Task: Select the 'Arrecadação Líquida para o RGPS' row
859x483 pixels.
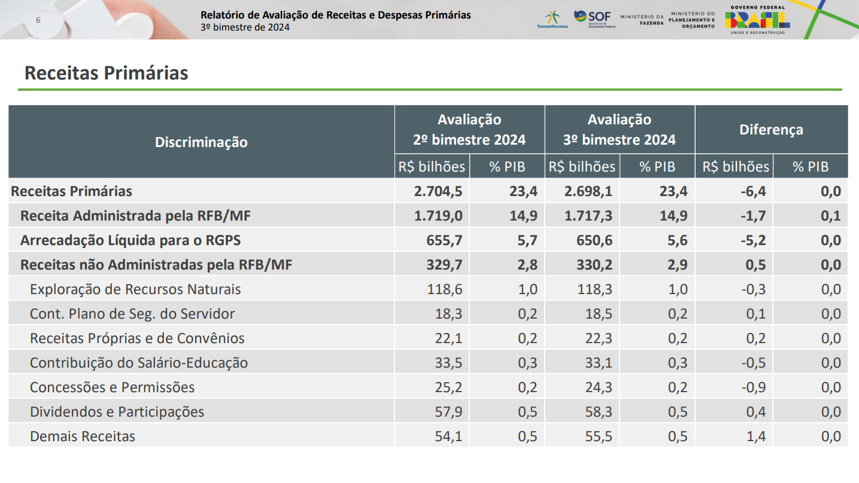Action: (130, 240)
